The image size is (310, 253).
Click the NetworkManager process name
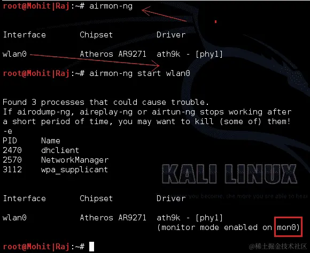(75, 160)
